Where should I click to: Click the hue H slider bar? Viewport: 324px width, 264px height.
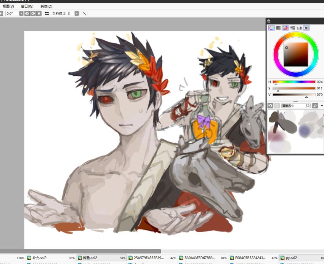294,82
